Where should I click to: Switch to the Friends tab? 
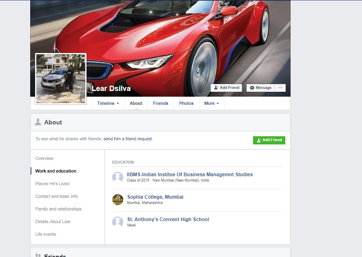click(160, 103)
